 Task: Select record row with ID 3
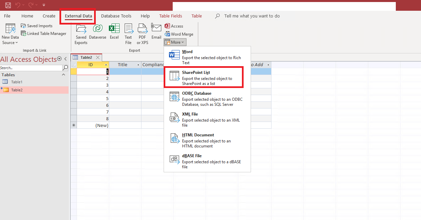[74, 85]
